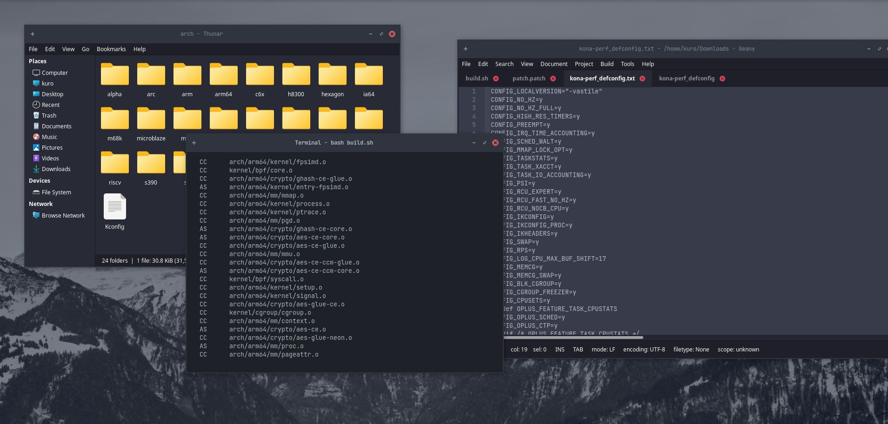Click terminal line kernel/cgroup/cgroup.o
This screenshot has height=424, width=888.
pyautogui.click(x=270, y=312)
